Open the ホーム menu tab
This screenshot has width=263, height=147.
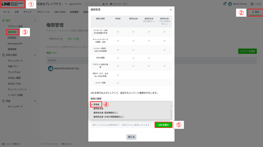(x=7, y=12)
